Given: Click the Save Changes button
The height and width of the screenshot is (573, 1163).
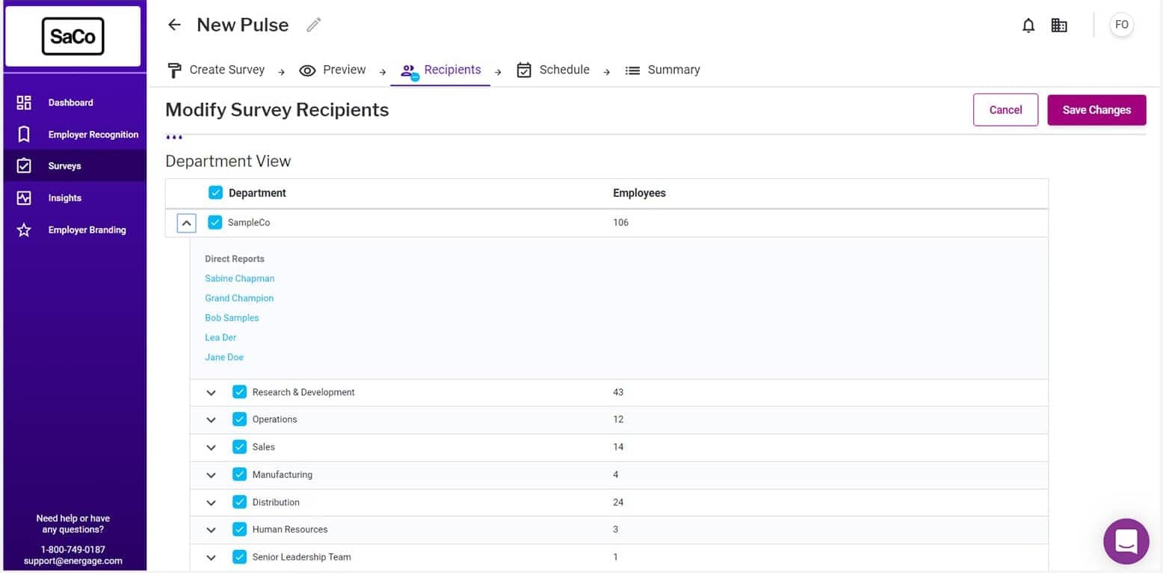Looking at the screenshot, I should pos(1096,110).
